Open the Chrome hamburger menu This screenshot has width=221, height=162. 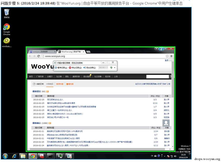coord(171,56)
